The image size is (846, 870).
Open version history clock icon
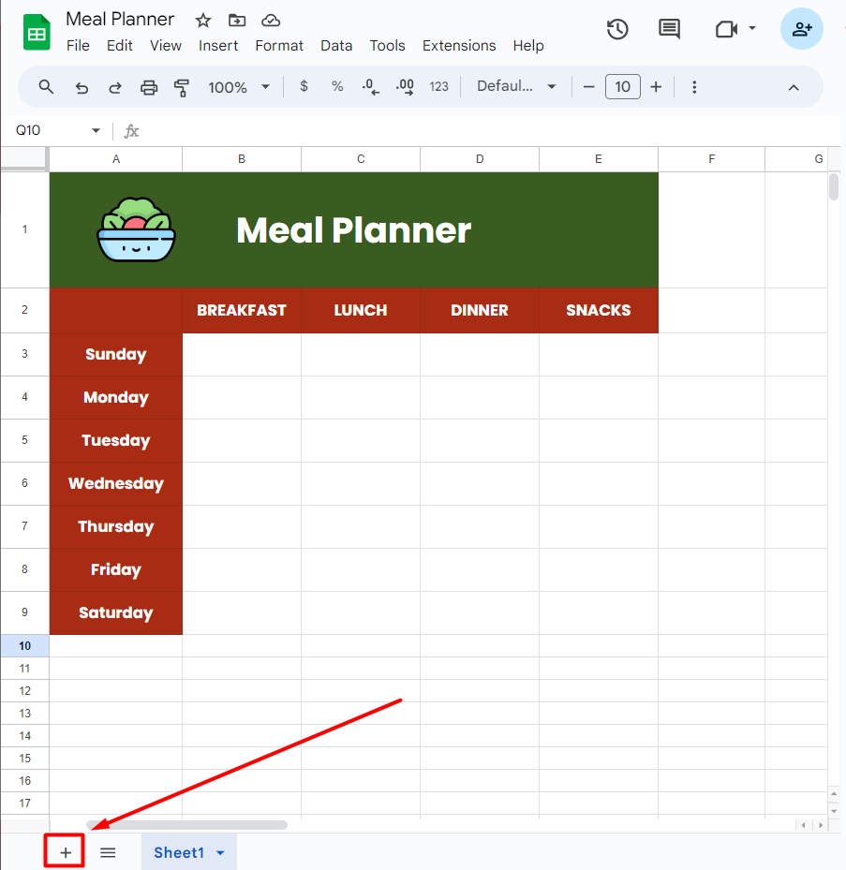(617, 29)
